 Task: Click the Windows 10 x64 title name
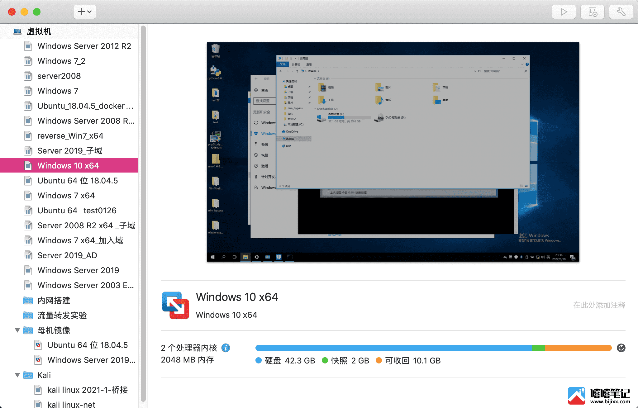[x=237, y=297]
